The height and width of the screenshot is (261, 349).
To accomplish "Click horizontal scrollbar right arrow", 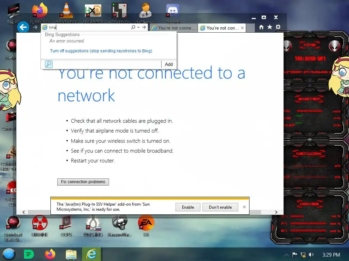I will [x=276, y=212].
